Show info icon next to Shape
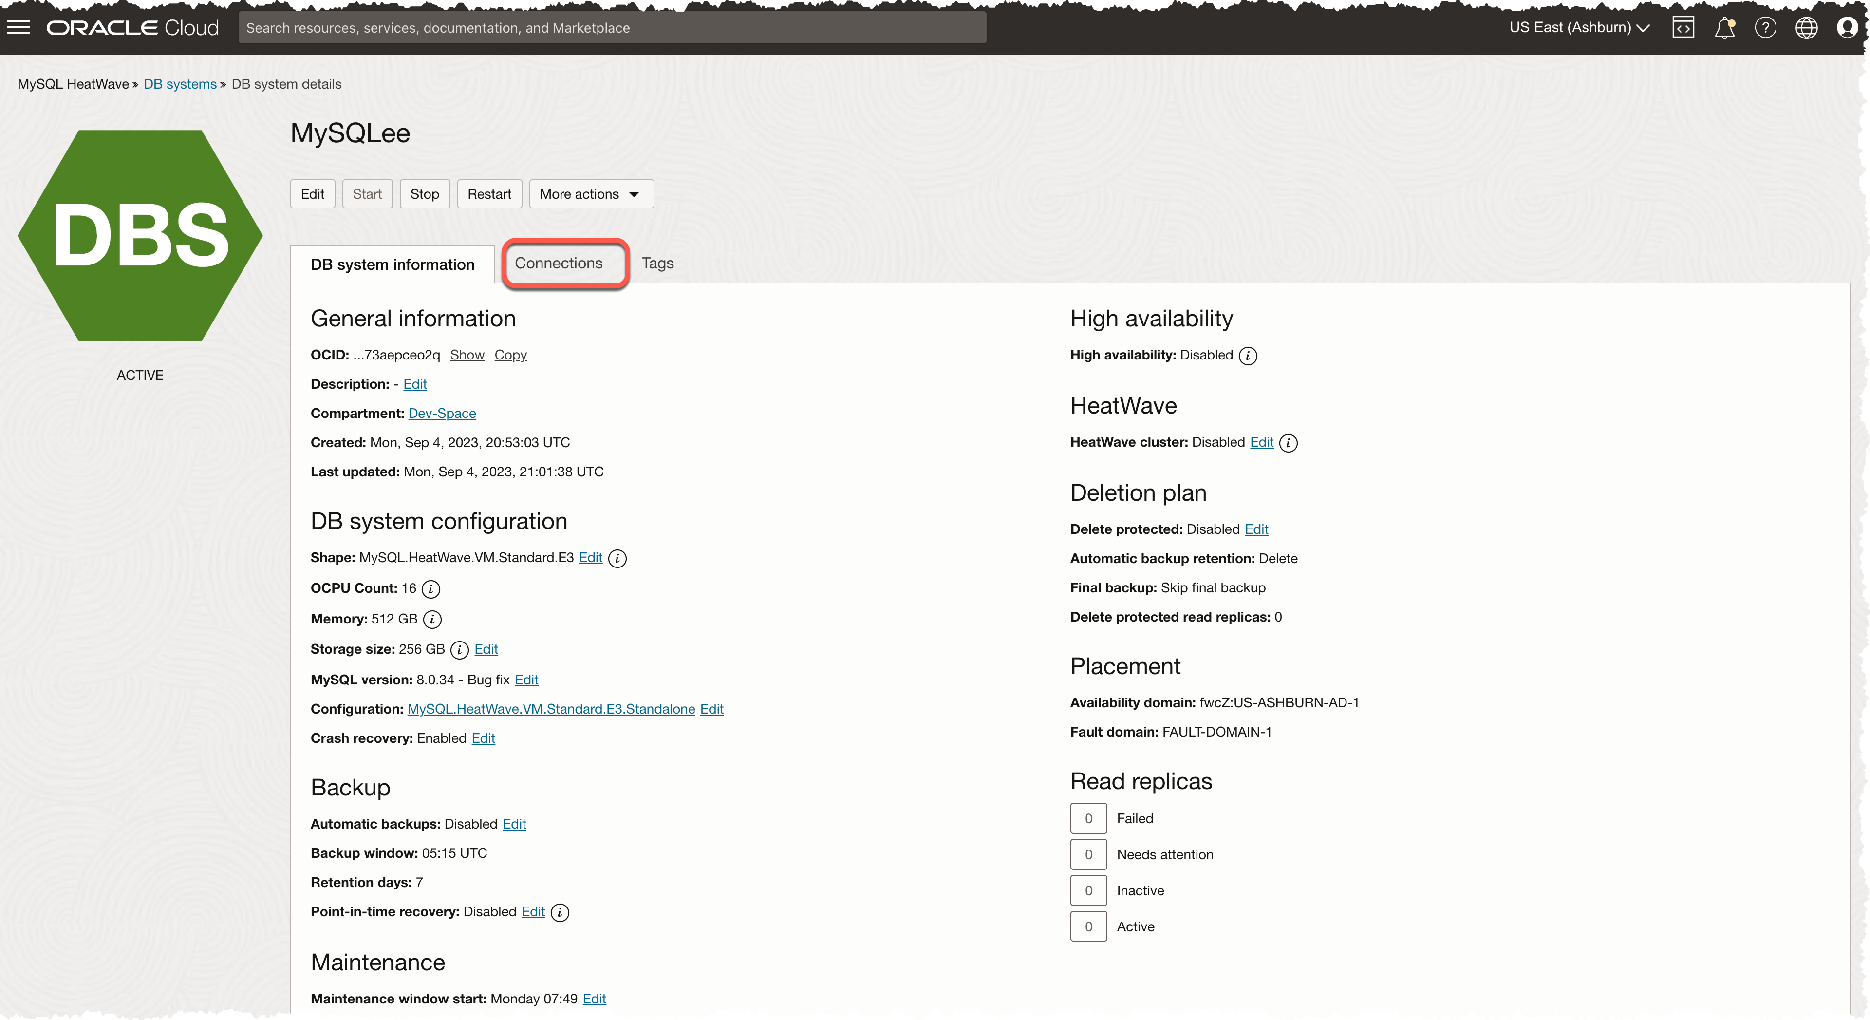This screenshot has width=1870, height=1020. tap(617, 558)
